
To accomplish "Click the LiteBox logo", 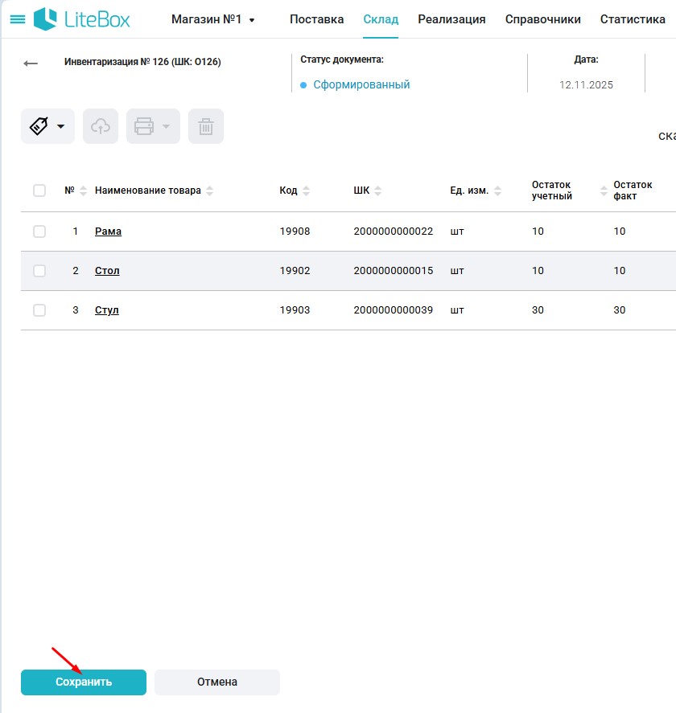I will click(82, 19).
